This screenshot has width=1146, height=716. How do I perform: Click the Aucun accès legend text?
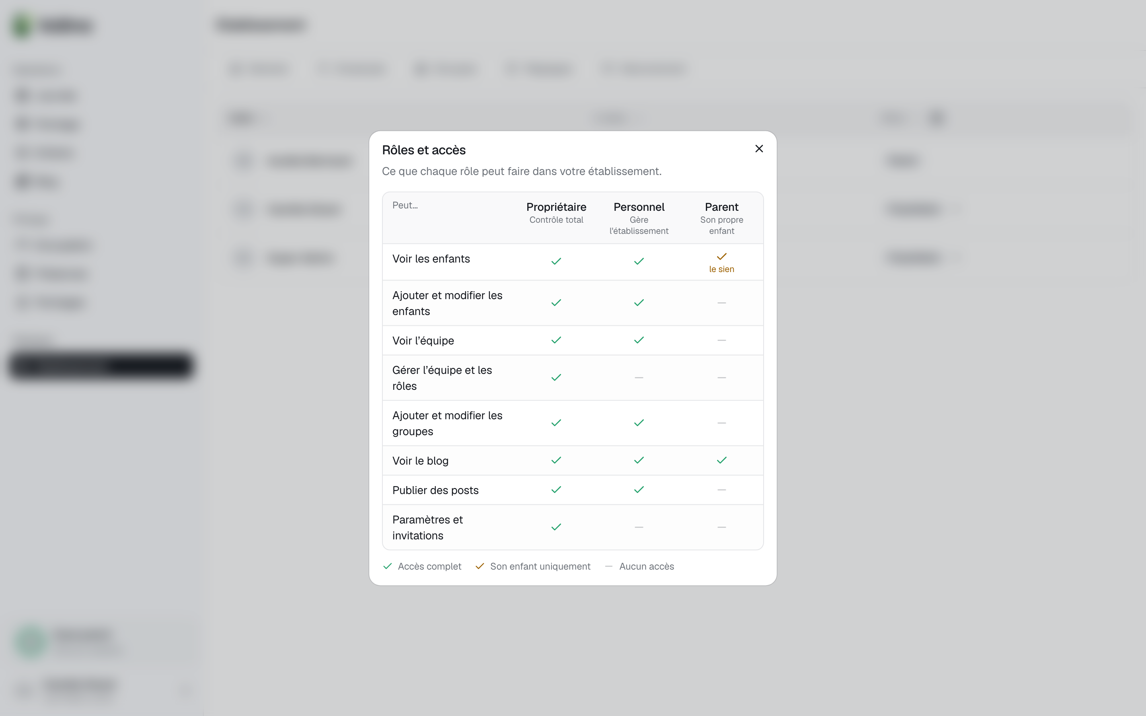point(646,566)
